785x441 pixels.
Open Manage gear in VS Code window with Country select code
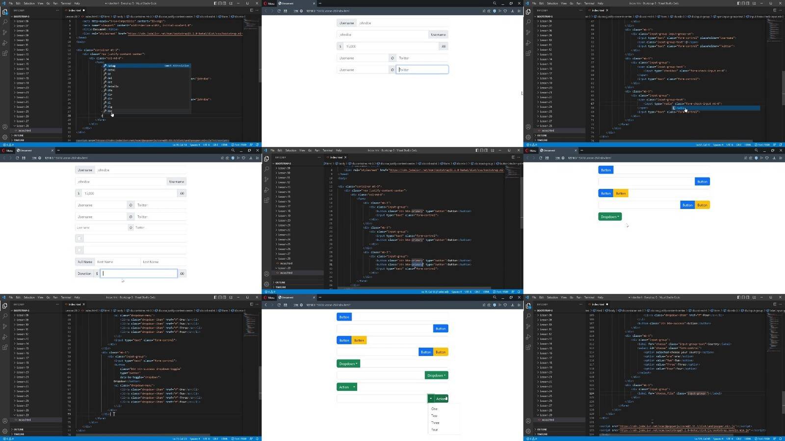[528, 431]
